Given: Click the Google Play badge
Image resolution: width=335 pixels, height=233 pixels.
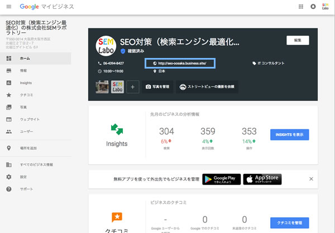Looking at the screenshot, I should [221, 179].
